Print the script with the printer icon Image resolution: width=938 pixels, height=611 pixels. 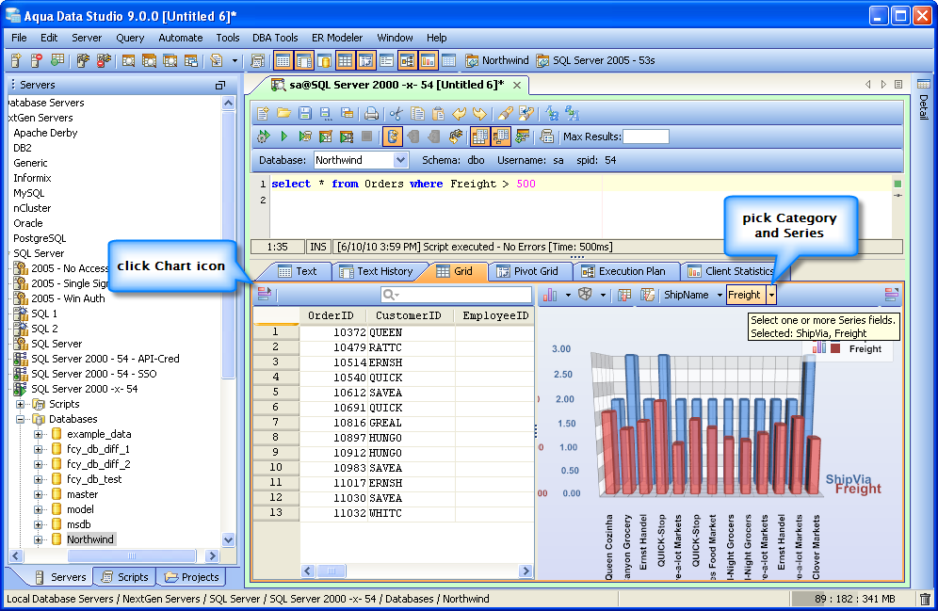point(371,113)
